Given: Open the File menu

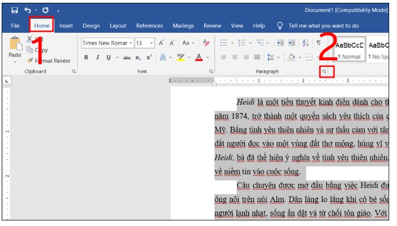Looking at the screenshot, I should (x=15, y=26).
